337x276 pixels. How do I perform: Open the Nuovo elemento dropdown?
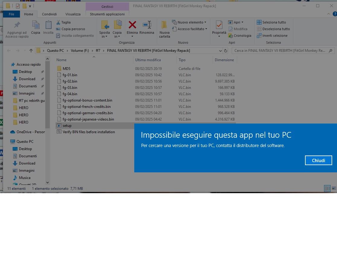189,22
